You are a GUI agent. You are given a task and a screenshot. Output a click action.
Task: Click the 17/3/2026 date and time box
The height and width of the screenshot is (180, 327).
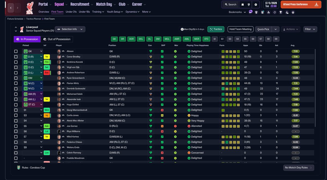pyautogui.click(x=271, y=4)
